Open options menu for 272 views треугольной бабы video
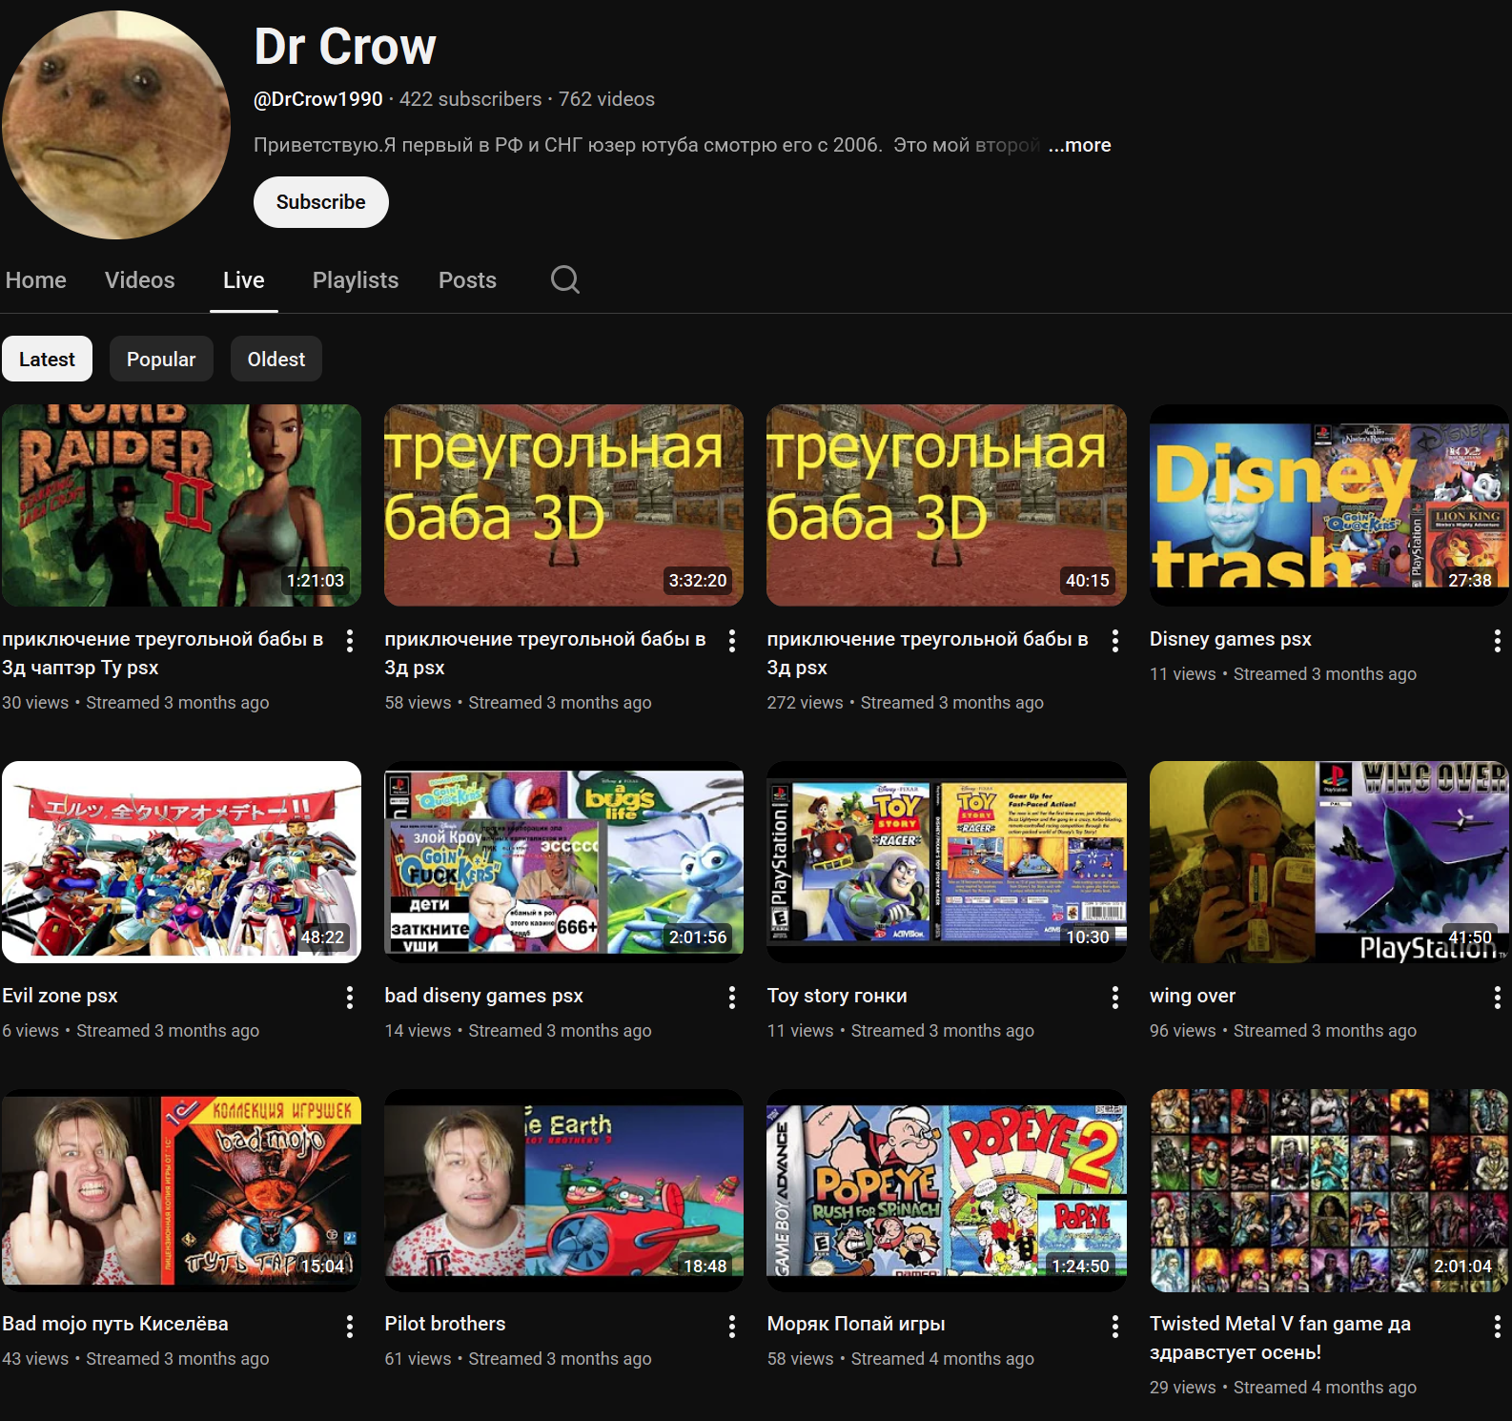 [x=1114, y=641]
